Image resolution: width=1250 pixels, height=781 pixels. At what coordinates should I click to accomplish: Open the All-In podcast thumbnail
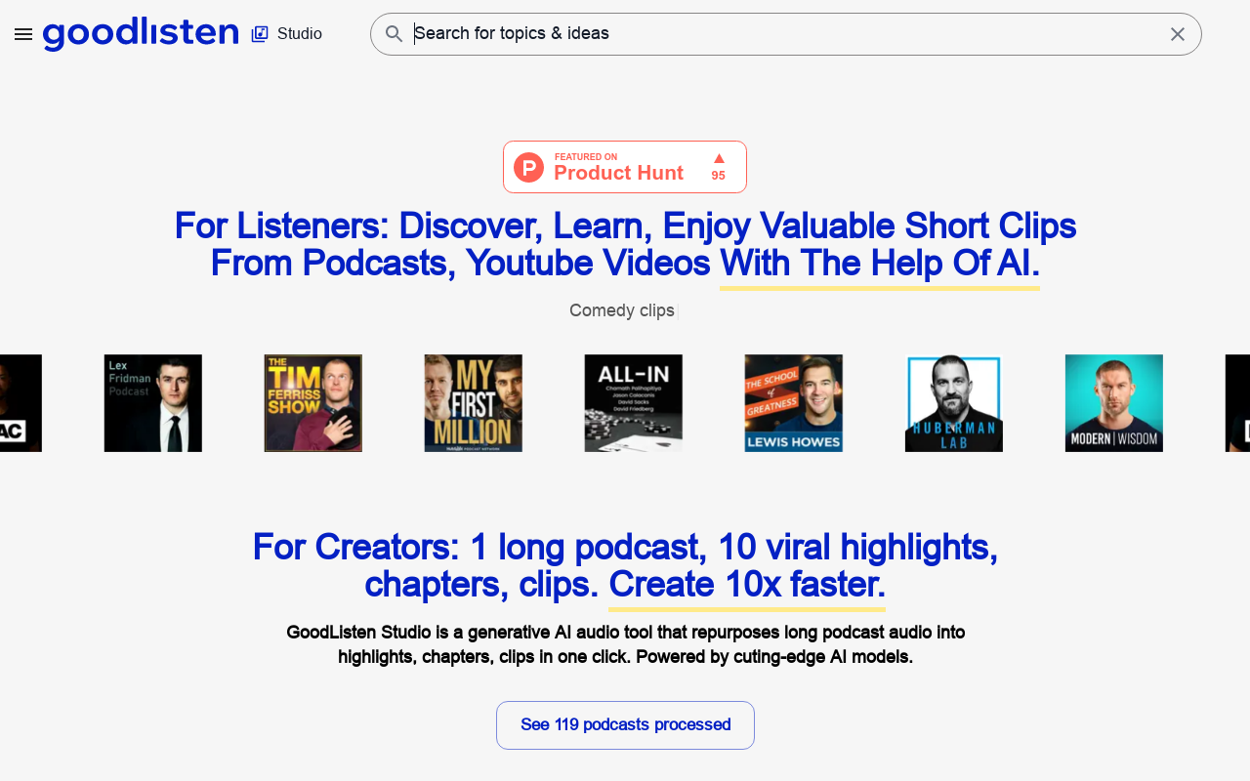tap(634, 403)
